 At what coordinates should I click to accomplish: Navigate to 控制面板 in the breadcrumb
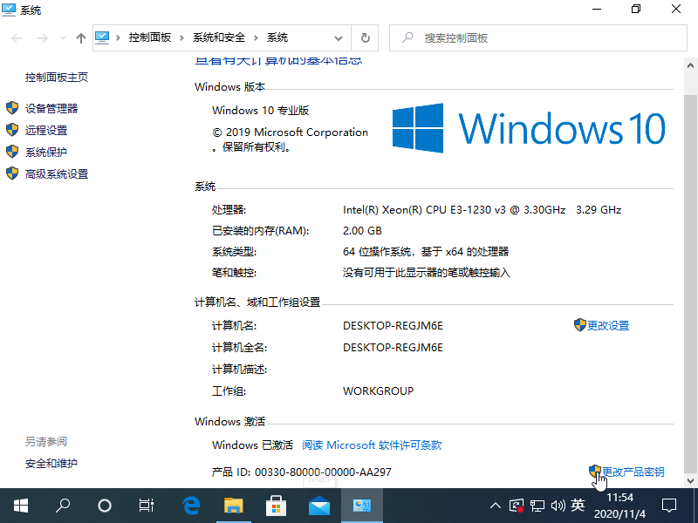point(145,37)
